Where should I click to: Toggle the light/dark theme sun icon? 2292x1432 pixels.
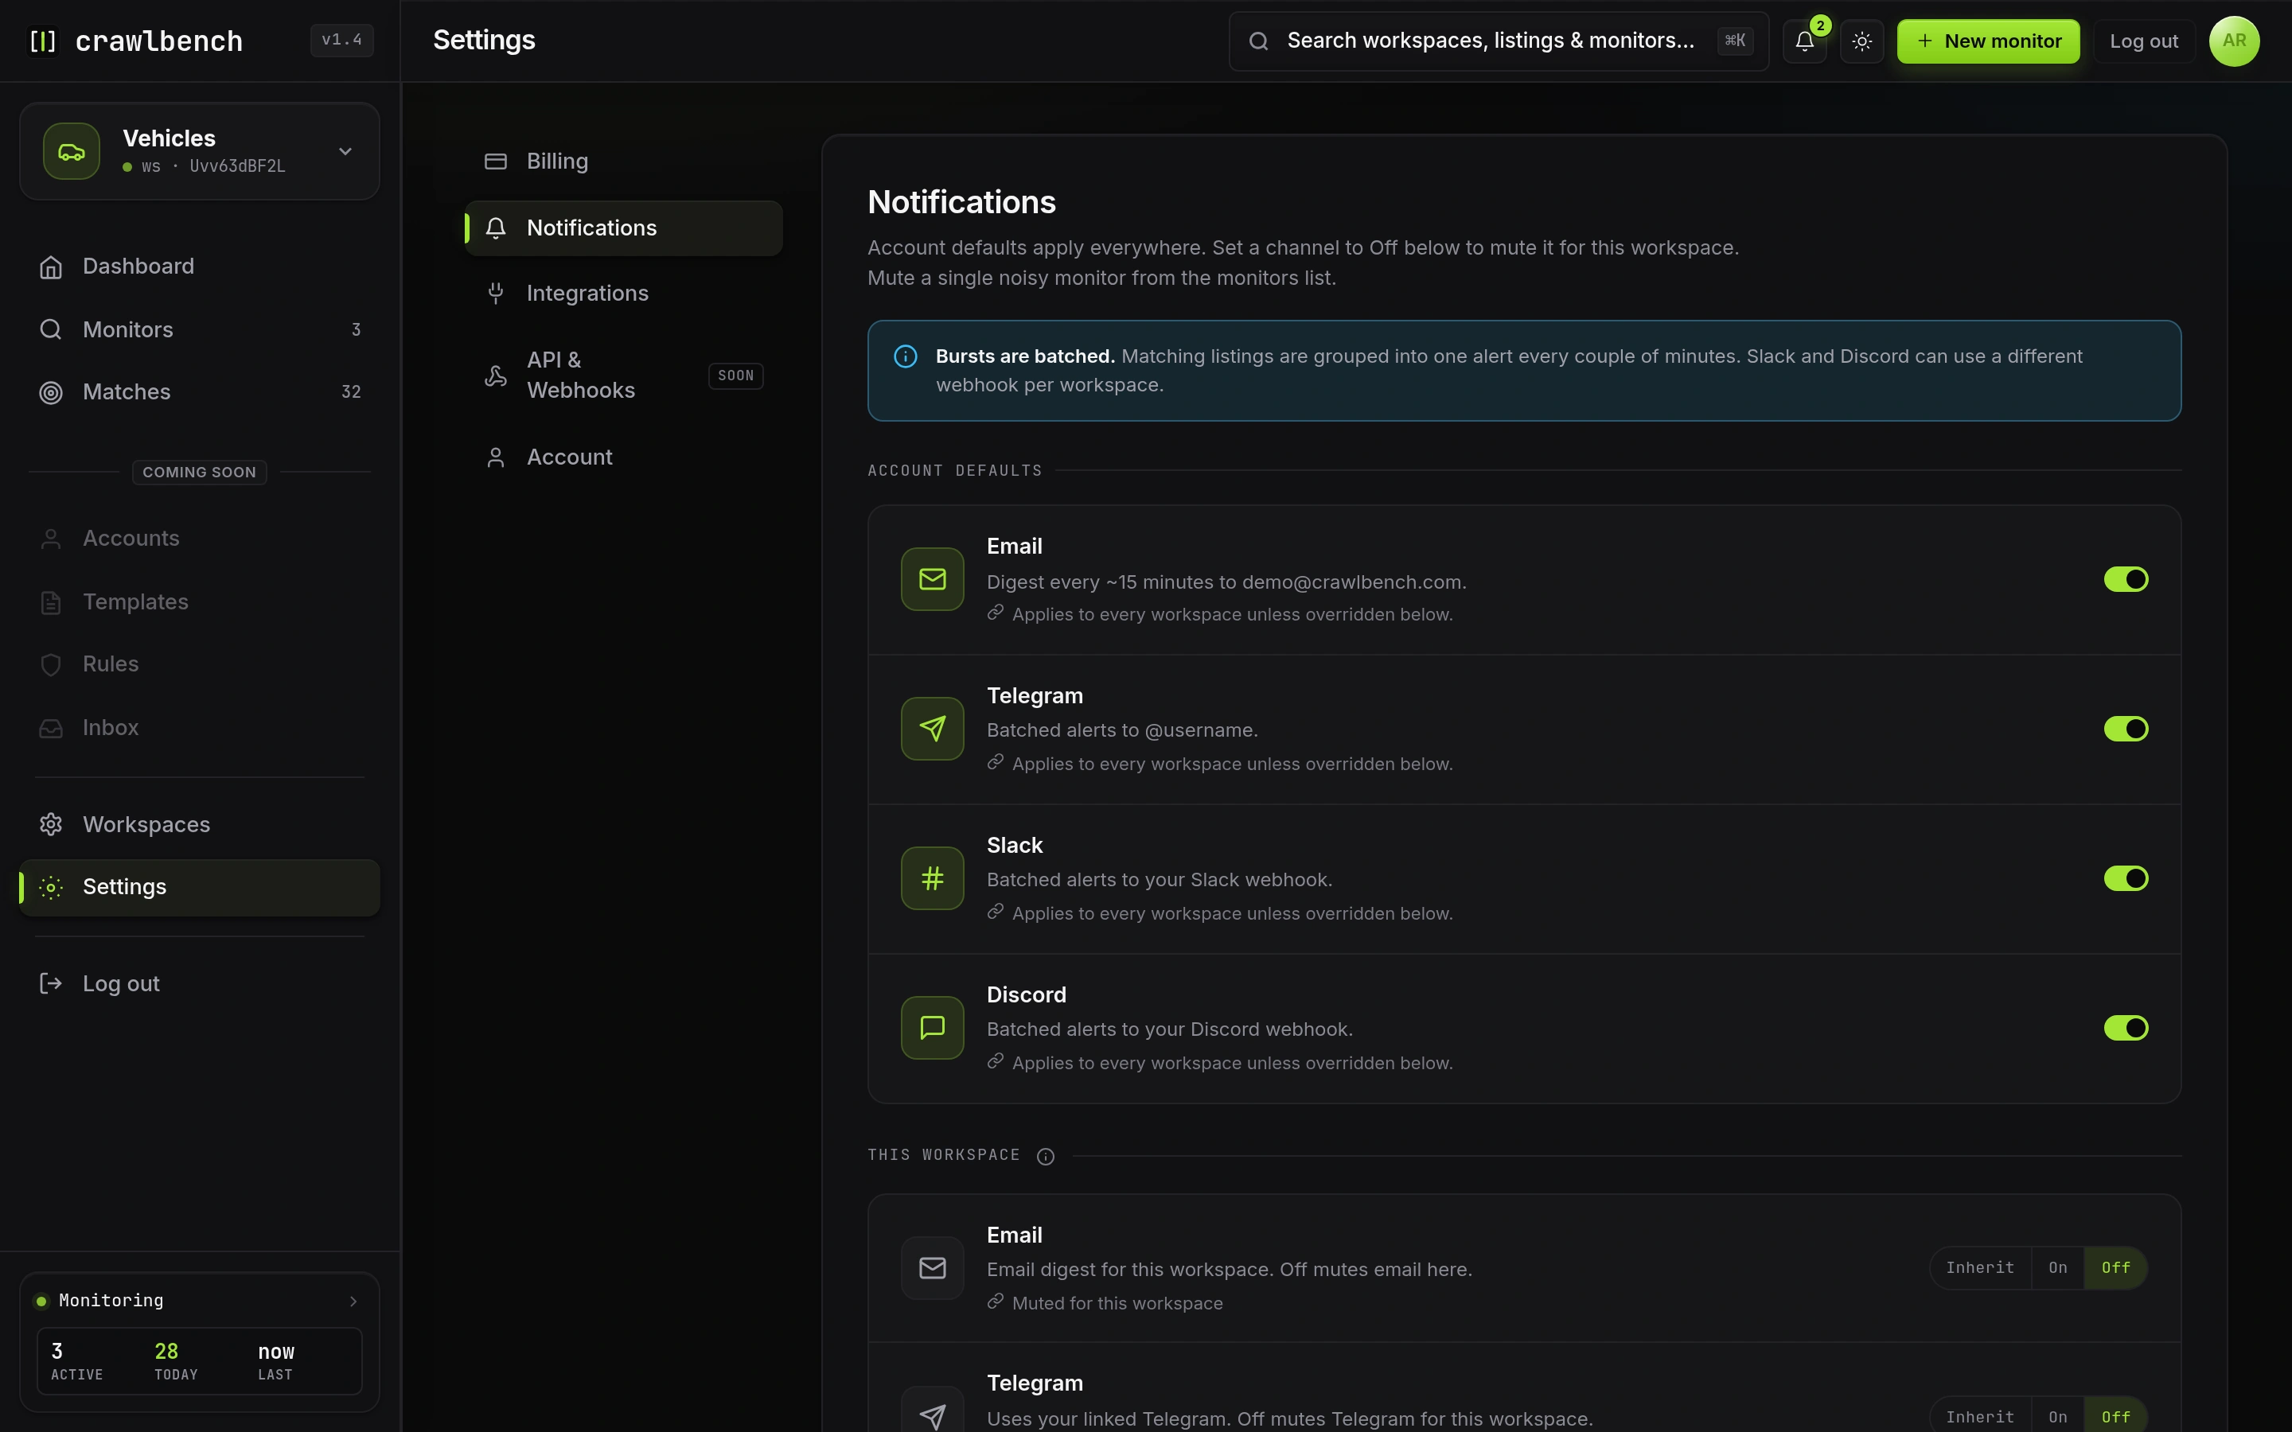pos(1861,41)
